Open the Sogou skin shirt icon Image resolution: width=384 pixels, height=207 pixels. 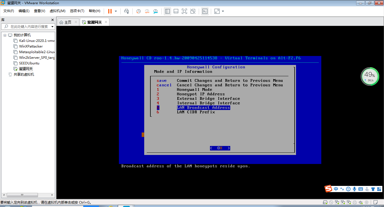[373, 189]
